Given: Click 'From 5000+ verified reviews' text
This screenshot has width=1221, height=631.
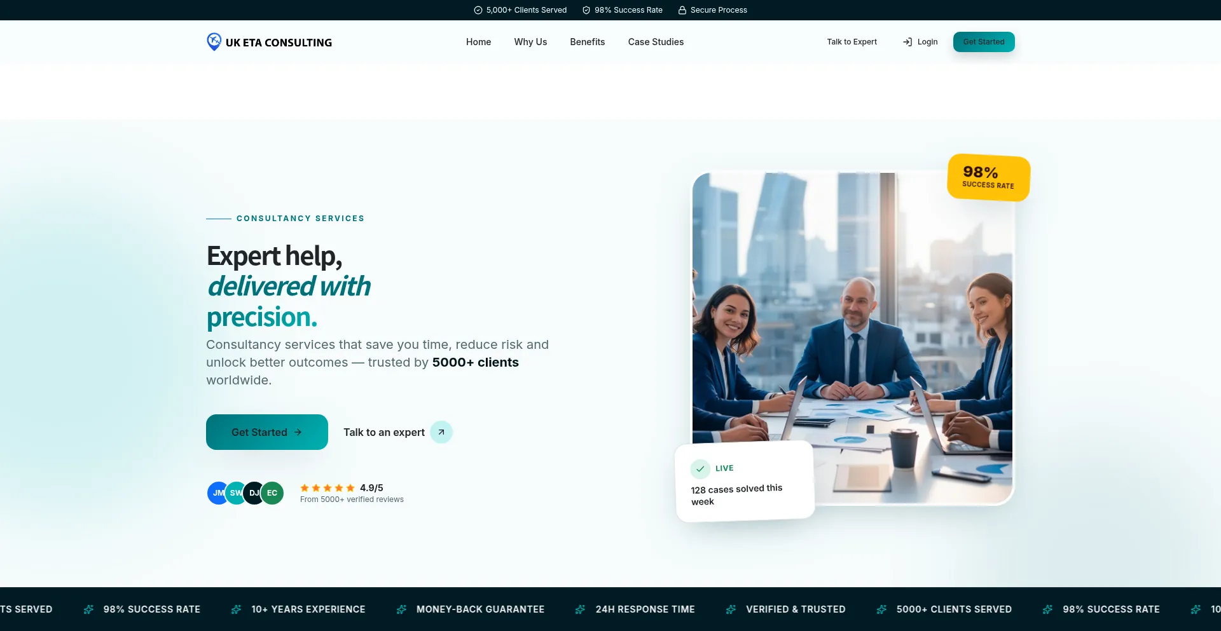Looking at the screenshot, I should (352, 499).
